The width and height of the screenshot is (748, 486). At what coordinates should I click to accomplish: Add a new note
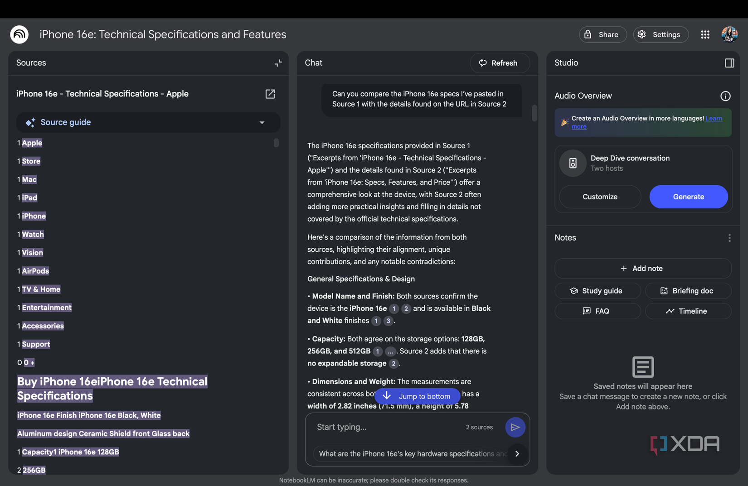tap(642, 269)
